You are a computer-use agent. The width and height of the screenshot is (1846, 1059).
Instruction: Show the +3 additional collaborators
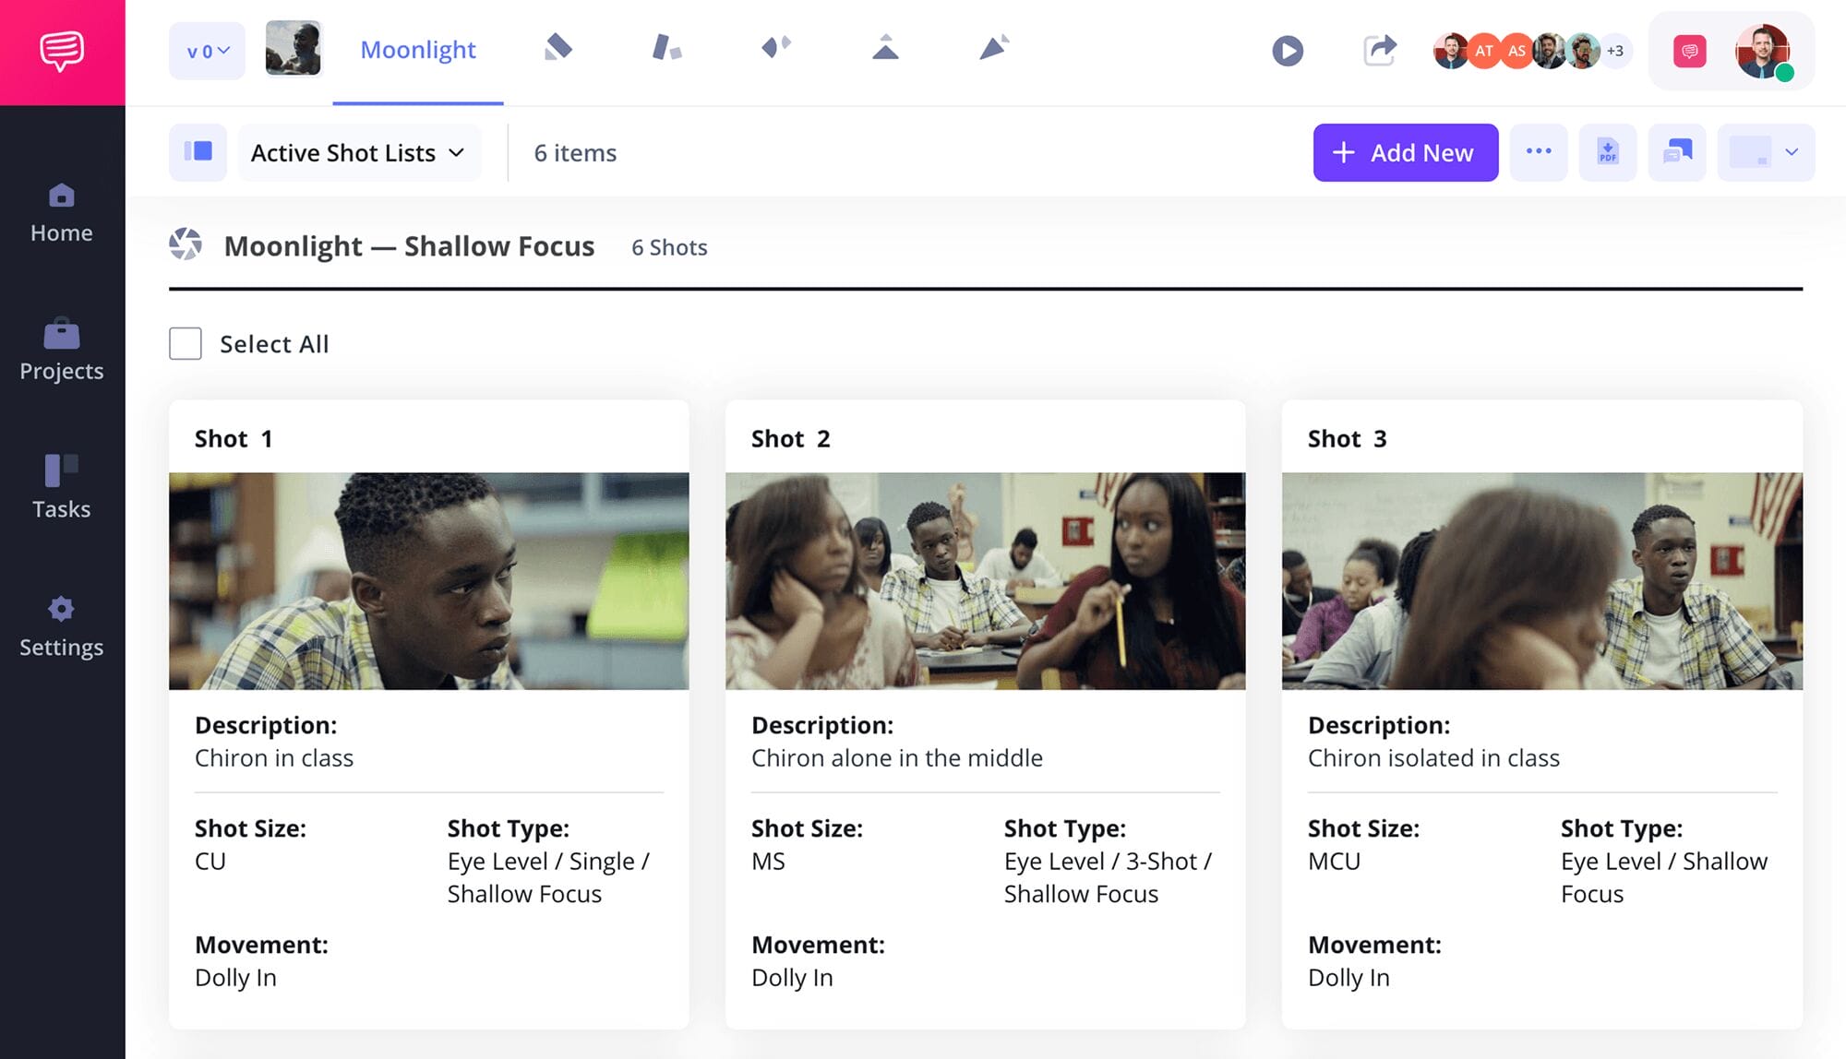pyautogui.click(x=1615, y=51)
